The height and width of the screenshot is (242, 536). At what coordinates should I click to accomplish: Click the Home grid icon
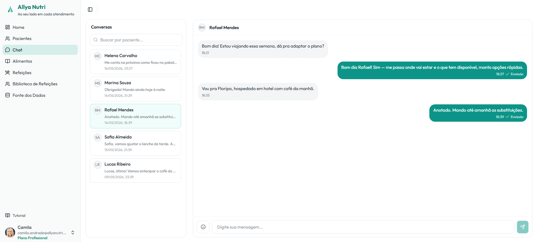click(x=8, y=27)
